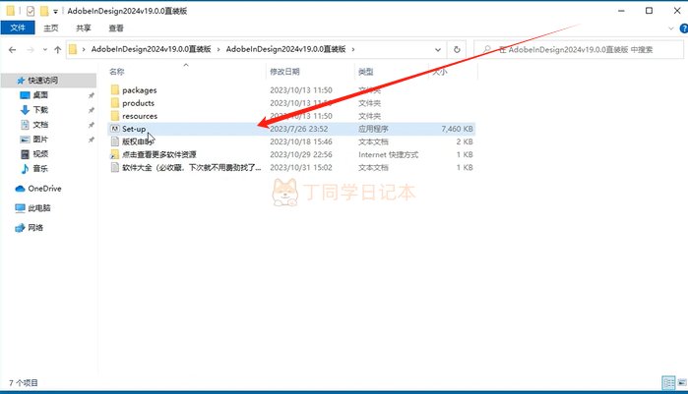Go forward with the right arrow button
The height and width of the screenshot is (394, 688).
31,50
